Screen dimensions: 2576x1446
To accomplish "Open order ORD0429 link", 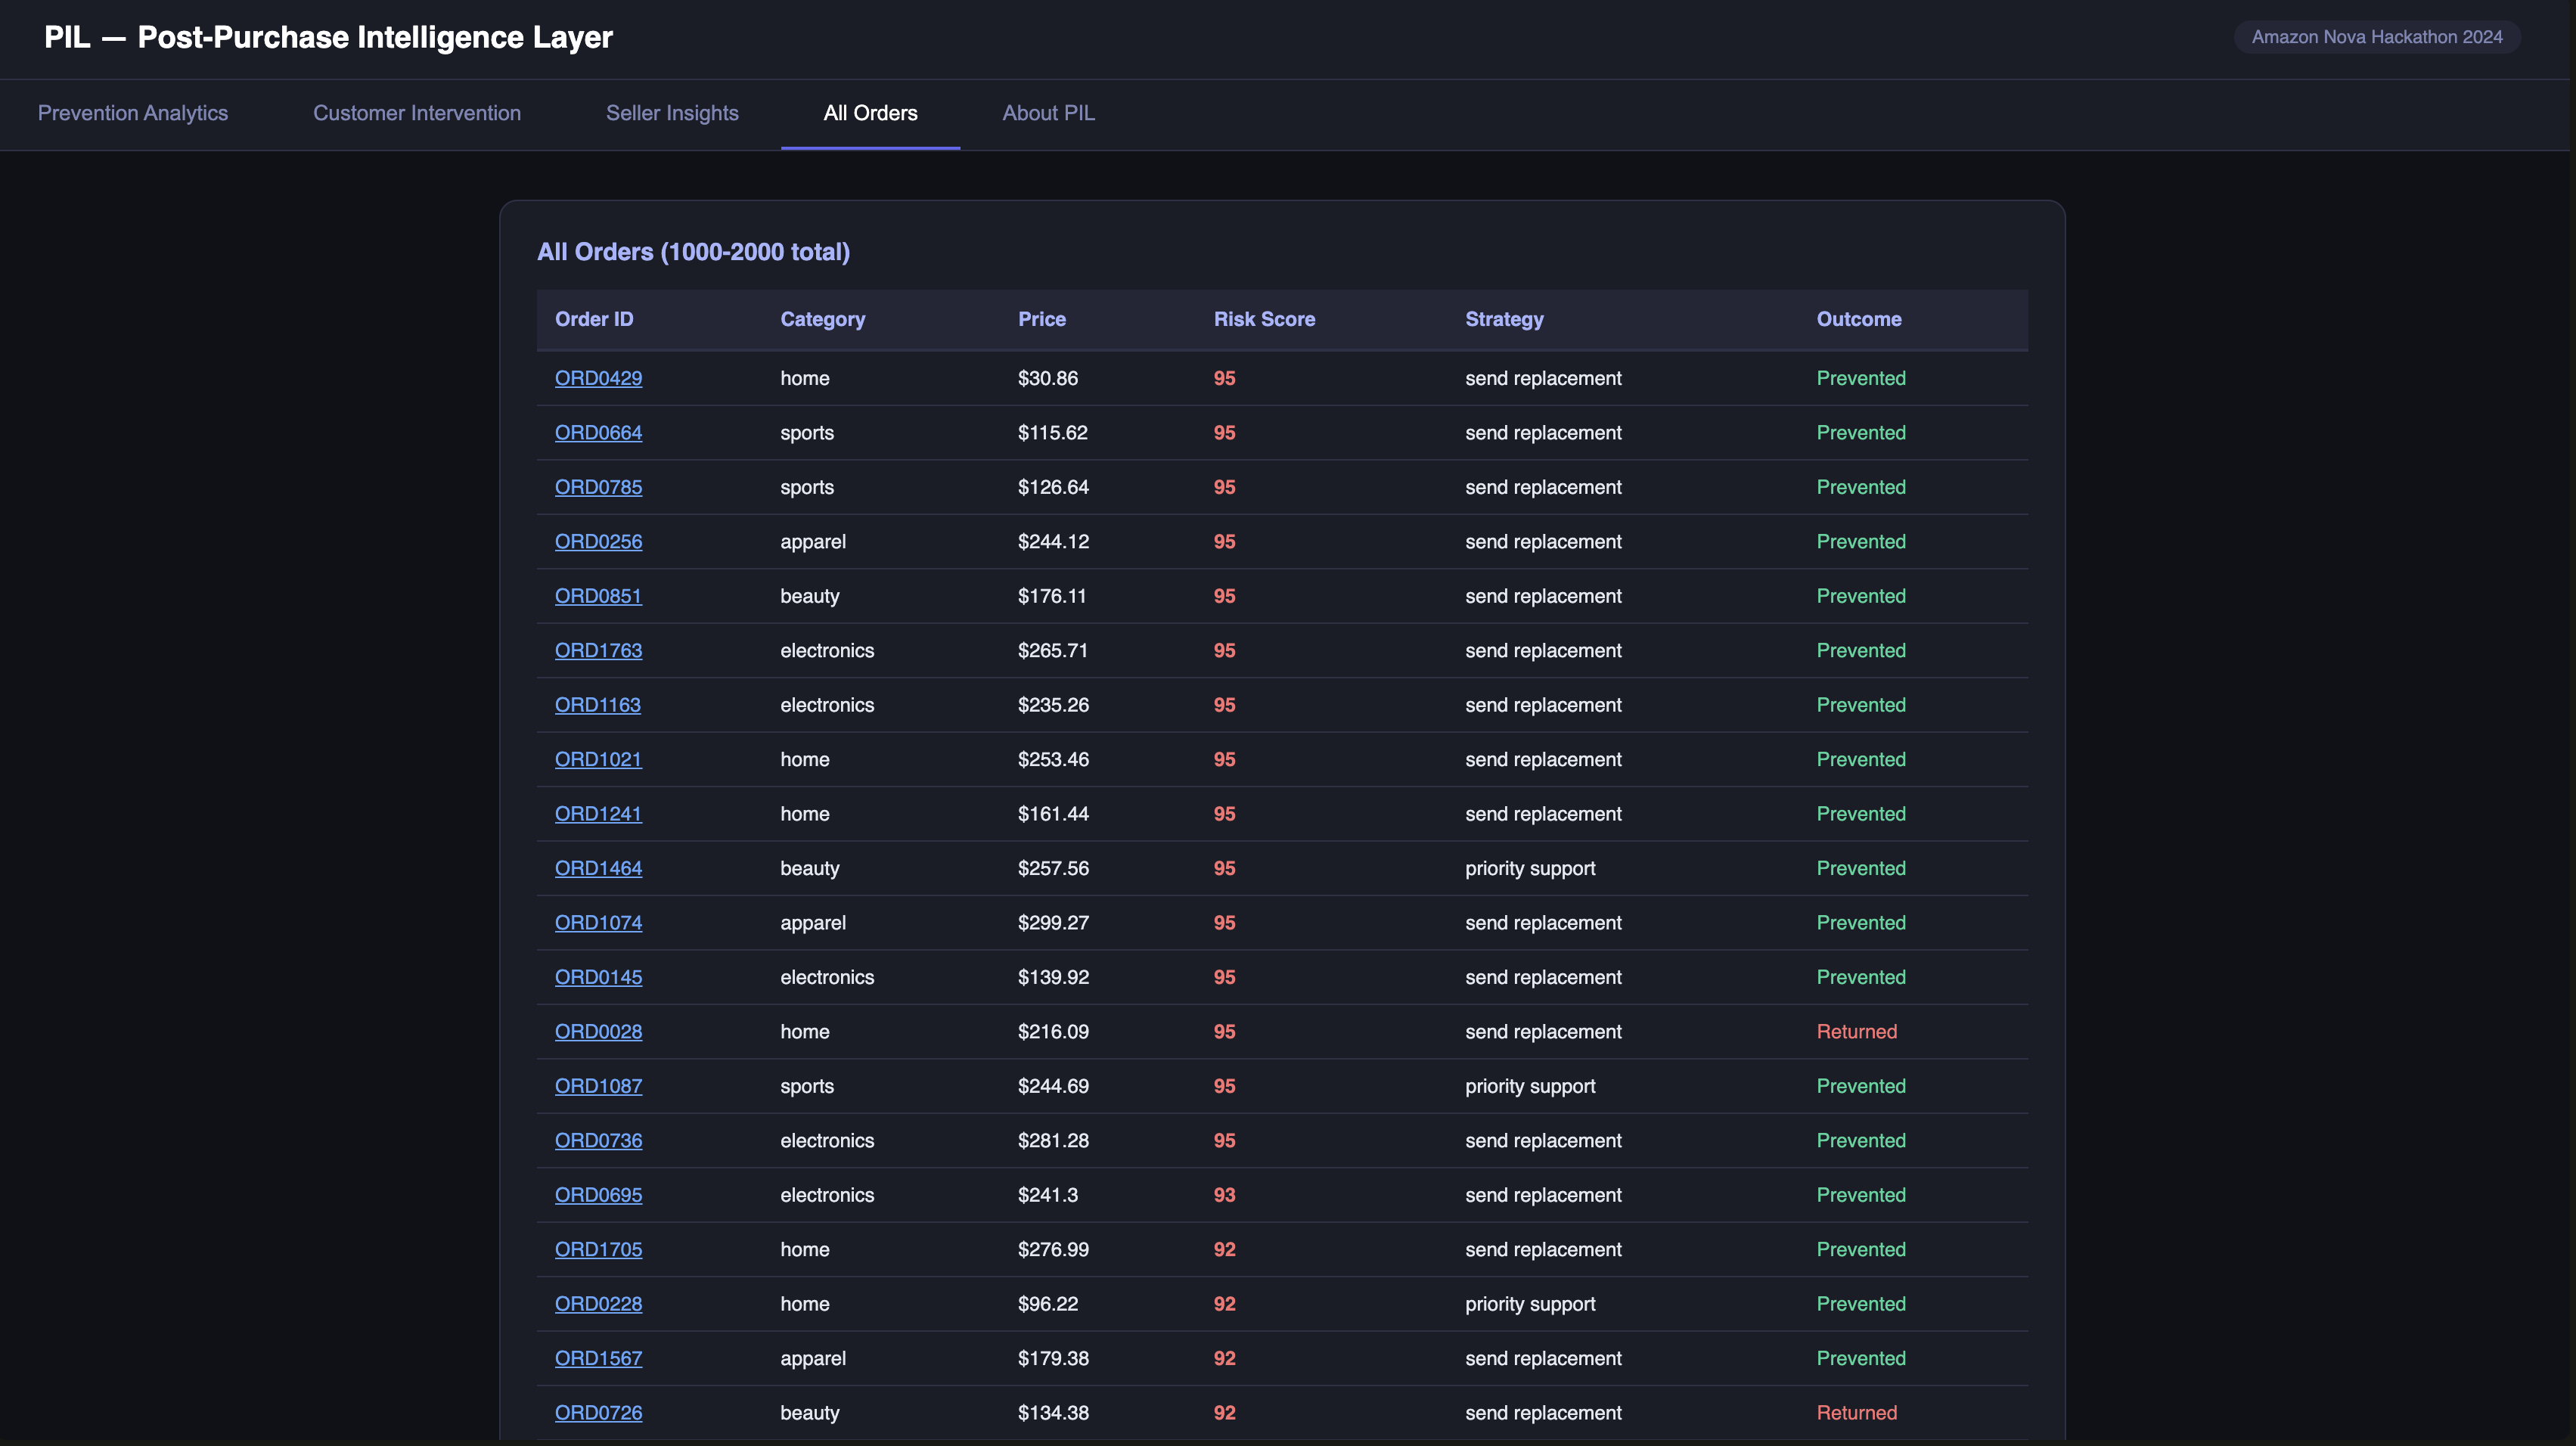I will pyautogui.click(x=598, y=378).
